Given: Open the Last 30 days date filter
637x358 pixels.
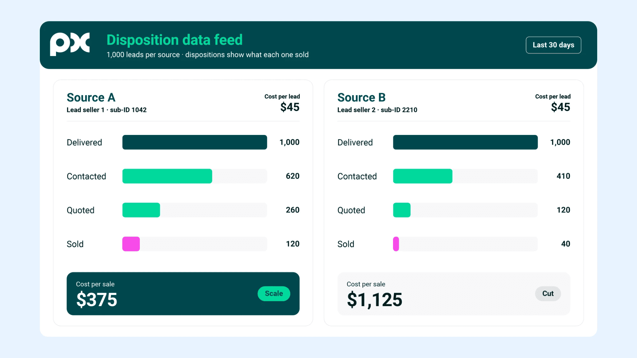Looking at the screenshot, I should [x=553, y=45].
